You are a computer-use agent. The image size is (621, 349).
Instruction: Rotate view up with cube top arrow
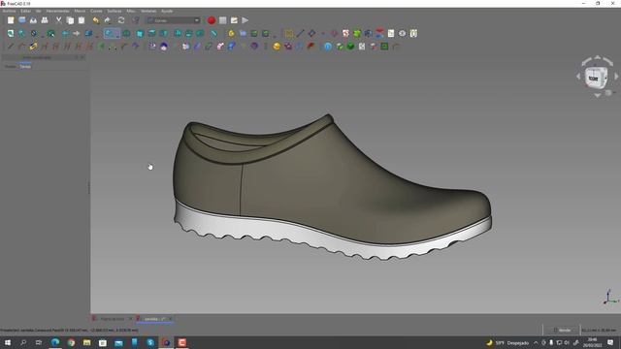click(598, 58)
